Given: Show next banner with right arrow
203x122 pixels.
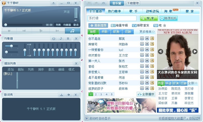Looking at the screenshot, I should (195, 51).
